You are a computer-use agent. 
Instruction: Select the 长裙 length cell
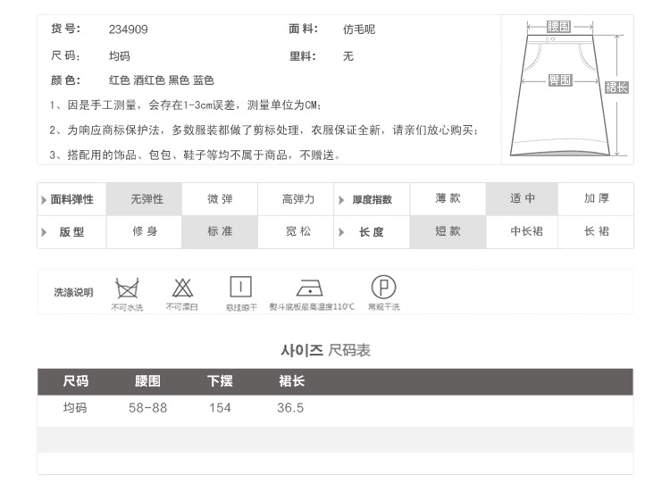point(596,232)
